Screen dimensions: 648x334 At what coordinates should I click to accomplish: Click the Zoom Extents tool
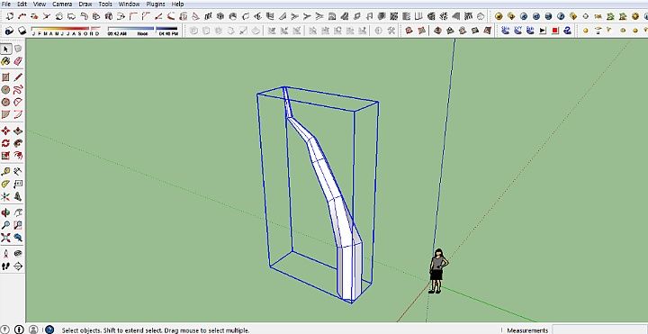pos(5,238)
